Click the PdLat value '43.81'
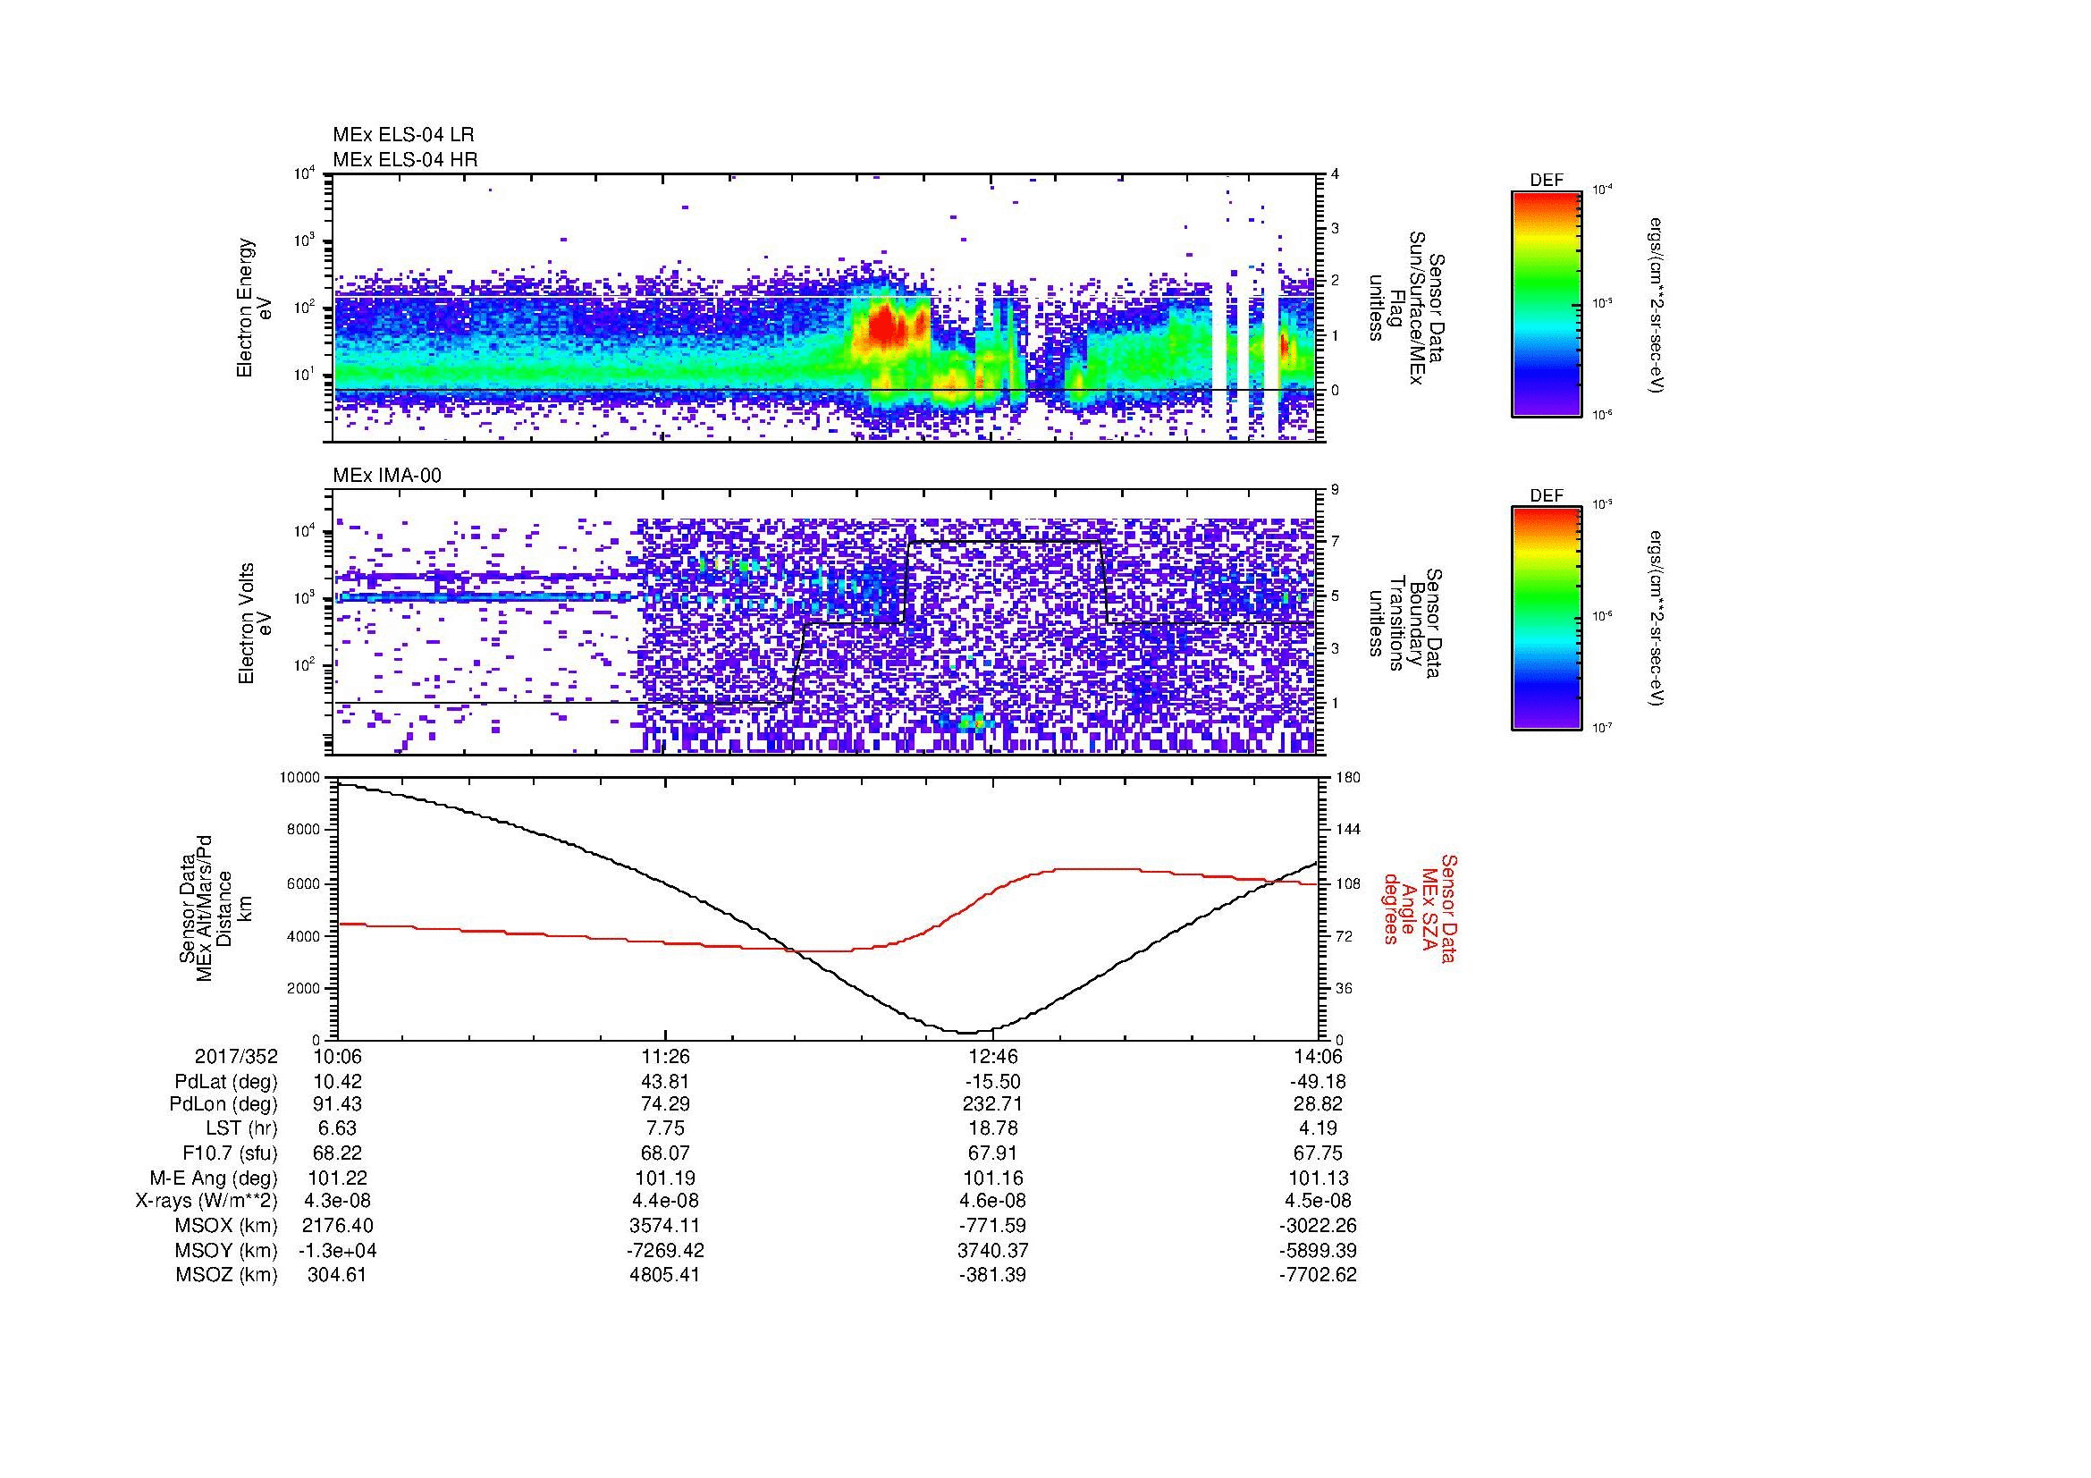This screenshot has height=1478, width=2091. 666,1082
